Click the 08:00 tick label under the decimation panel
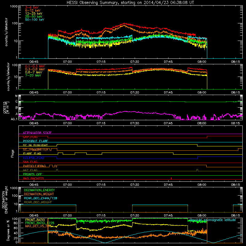Screen dimensions: 246x246 (202, 216)
